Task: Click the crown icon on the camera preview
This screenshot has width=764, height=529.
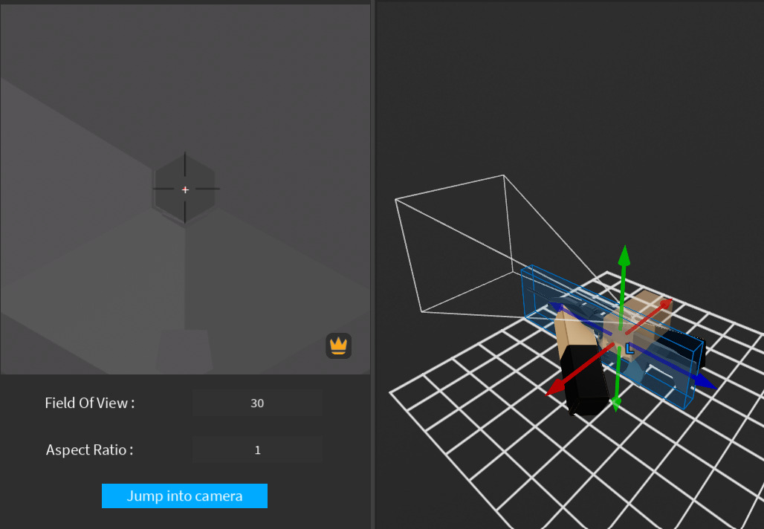Action: point(338,345)
